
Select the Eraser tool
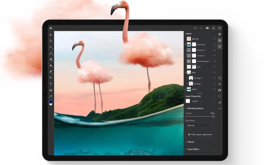(51, 59)
